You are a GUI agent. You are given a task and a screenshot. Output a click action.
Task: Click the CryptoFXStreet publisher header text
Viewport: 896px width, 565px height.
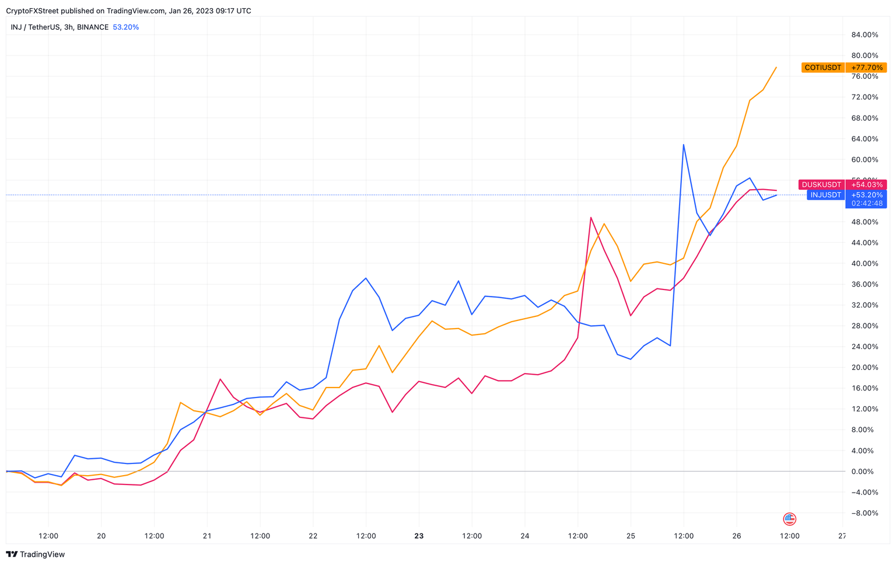128,11
